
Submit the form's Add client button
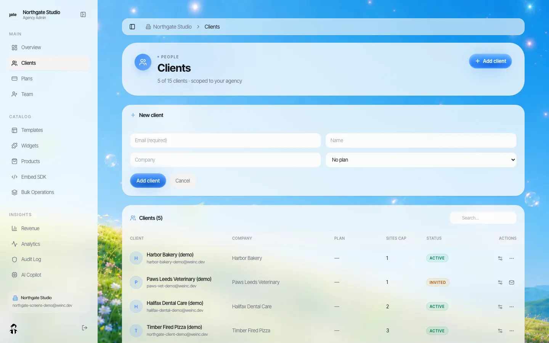[148, 181]
